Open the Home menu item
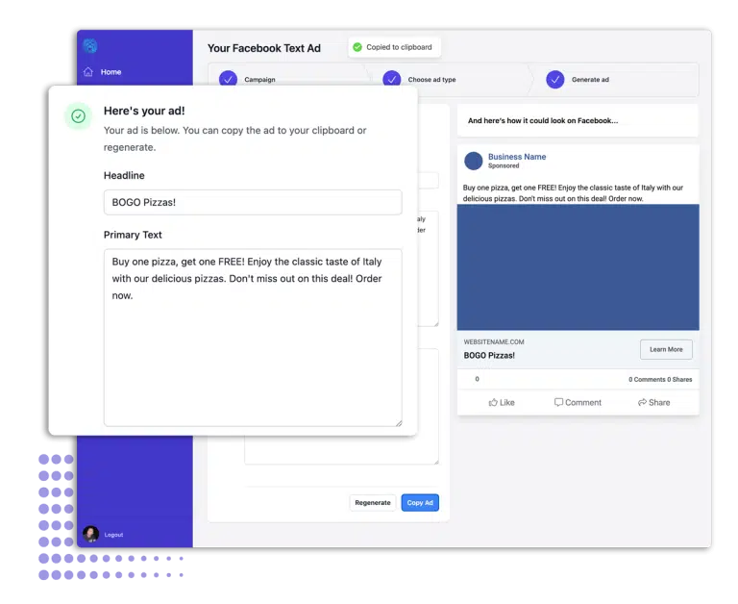Screen dimensions: 738x604 click(x=111, y=72)
